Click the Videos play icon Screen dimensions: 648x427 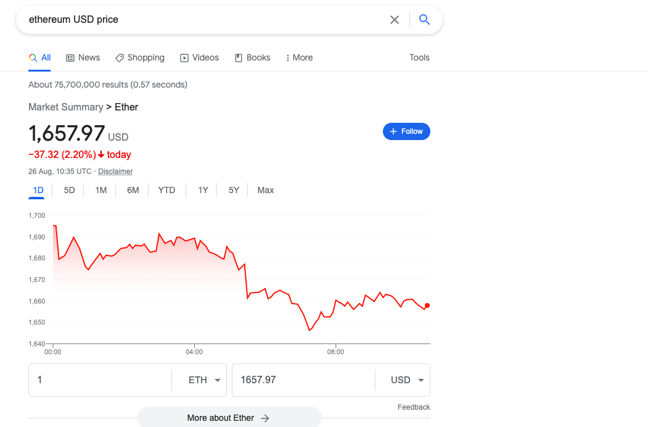[183, 57]
